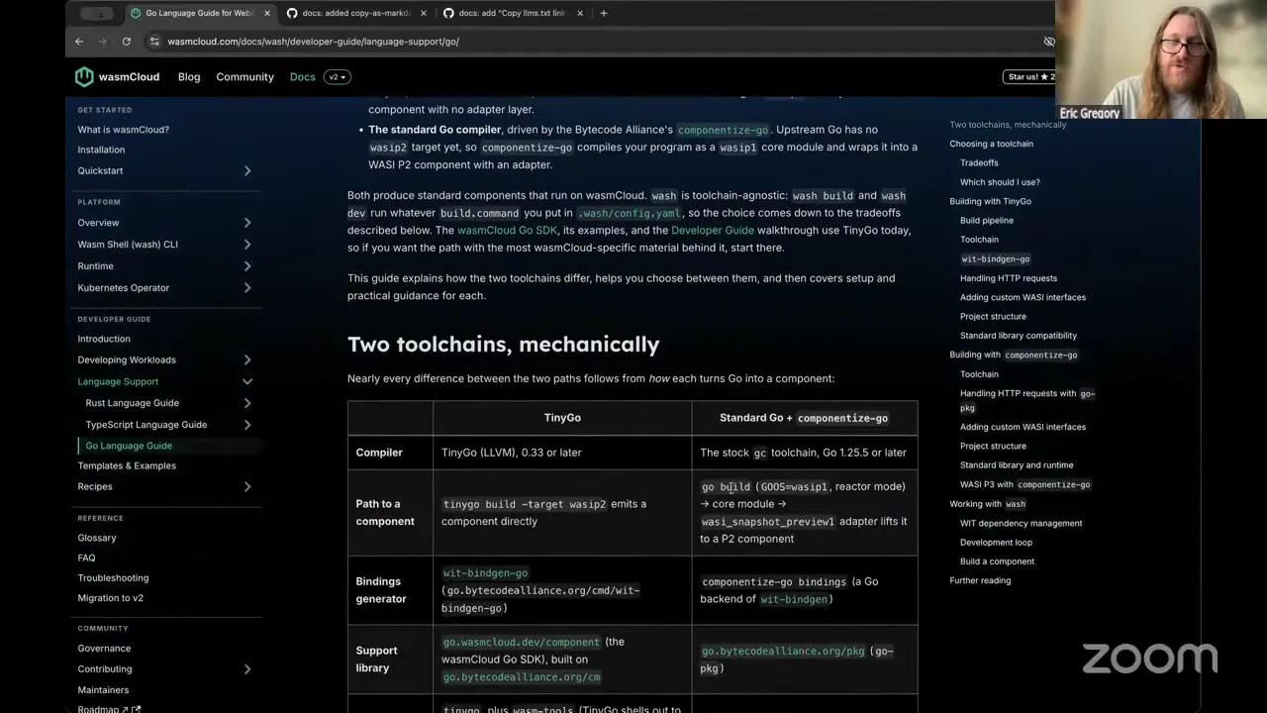Image resolution: width=1267 pixels, height=713 pixels.
Task: Click the GitHub favicon of 'Copy llms.txt link' tab
Action: point(448,13)
